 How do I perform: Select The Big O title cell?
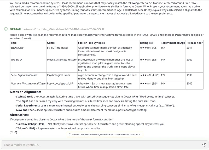(16, 60)
